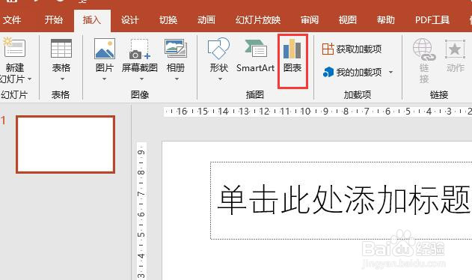Image resolution: width=472 pixels, height=280 pixels.
Task: Click My Add-ins (我的加载项)
Action: coord(352,72)
